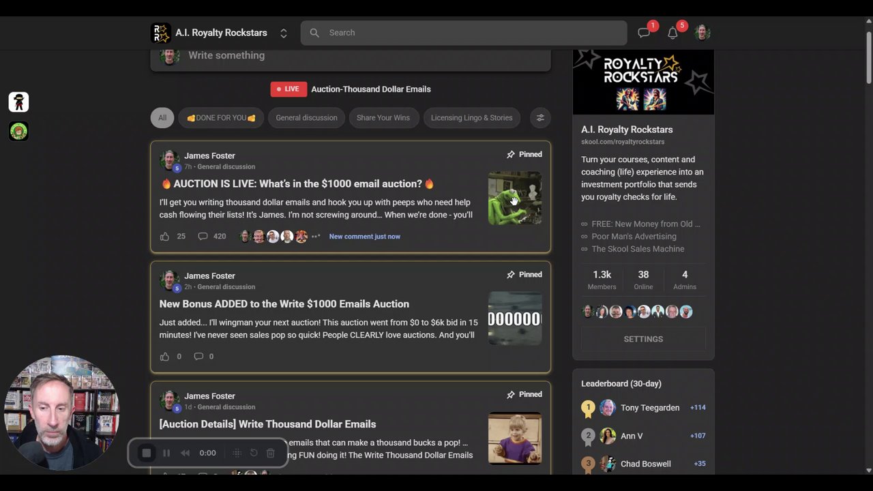873x491 pixels.
Task: Open the ninja community icon in sidebar
Action: pyautogui.click(x=18, y=102)
